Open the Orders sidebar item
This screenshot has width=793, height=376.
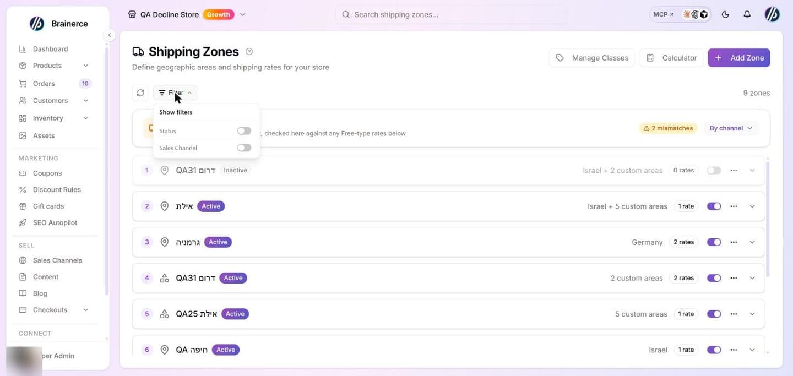(44, 84)
